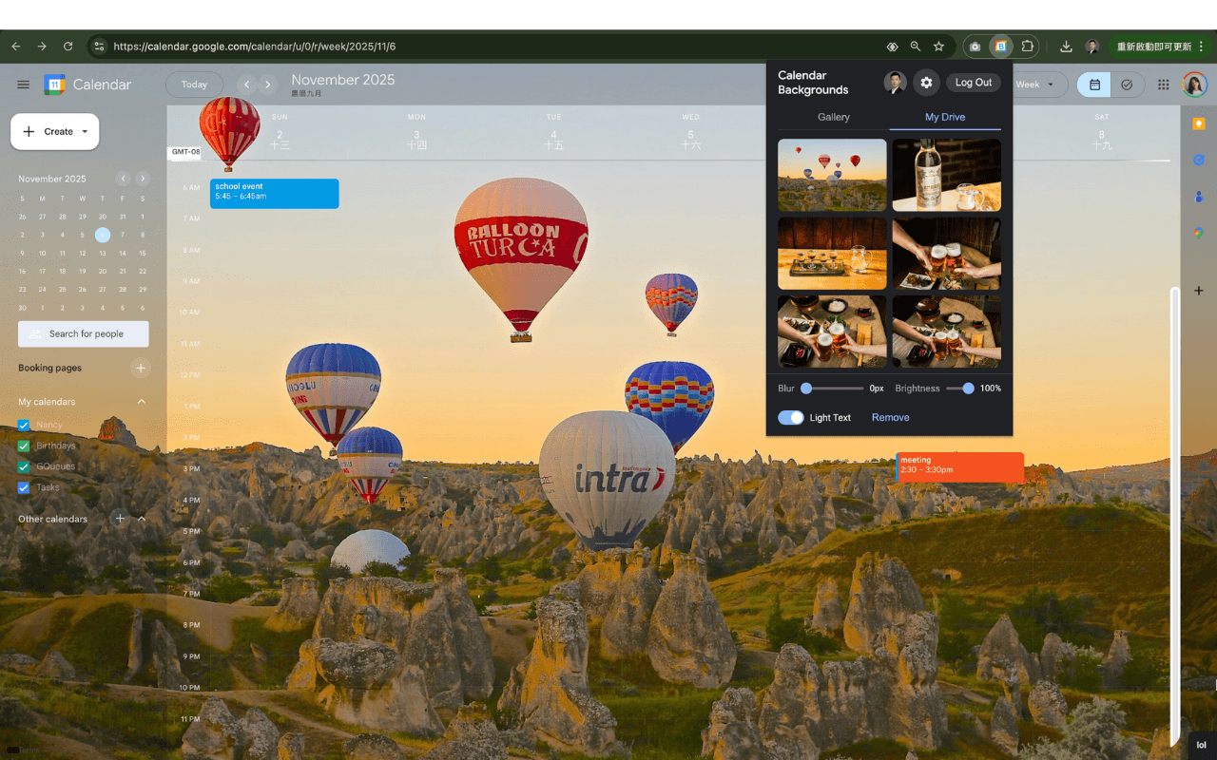Image resolution: width=1217 pixels, height=760 pixels.
Task: Uncheck the GQueues calendar
Action: click(24, 466)
